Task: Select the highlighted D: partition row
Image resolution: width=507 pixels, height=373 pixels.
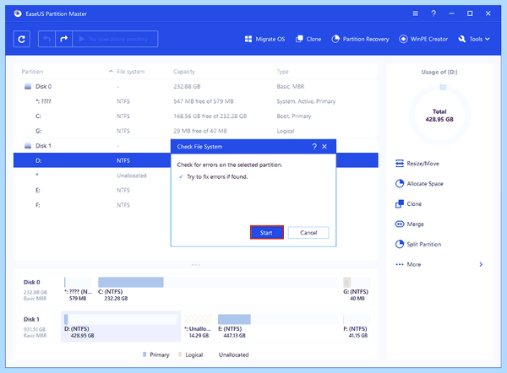Action: pyautogui.click(x=92, y=160)
